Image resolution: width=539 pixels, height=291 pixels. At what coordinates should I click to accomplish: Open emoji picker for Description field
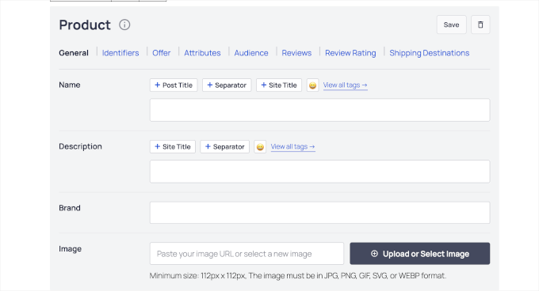point(260,147)
